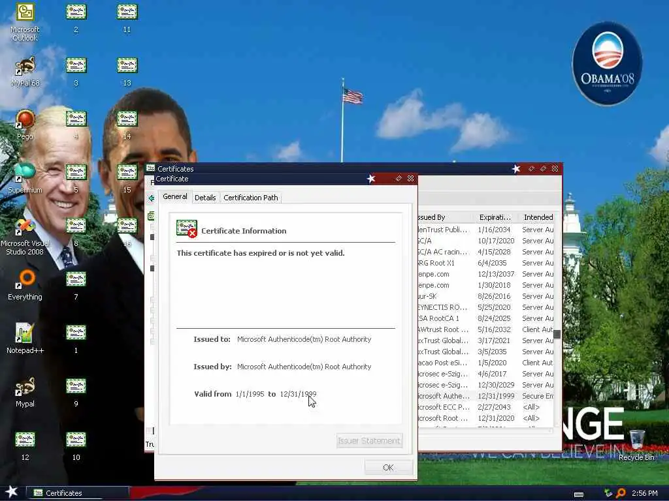The height and width of the screenshot is (501, 669).
Task: Select row with 12/31/1999 in the list
Action: [485, 396]
